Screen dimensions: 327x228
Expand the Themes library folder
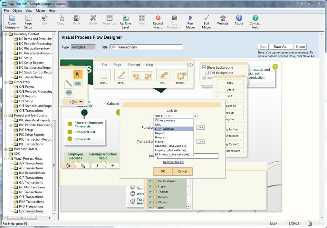click(x=150, y=192)
